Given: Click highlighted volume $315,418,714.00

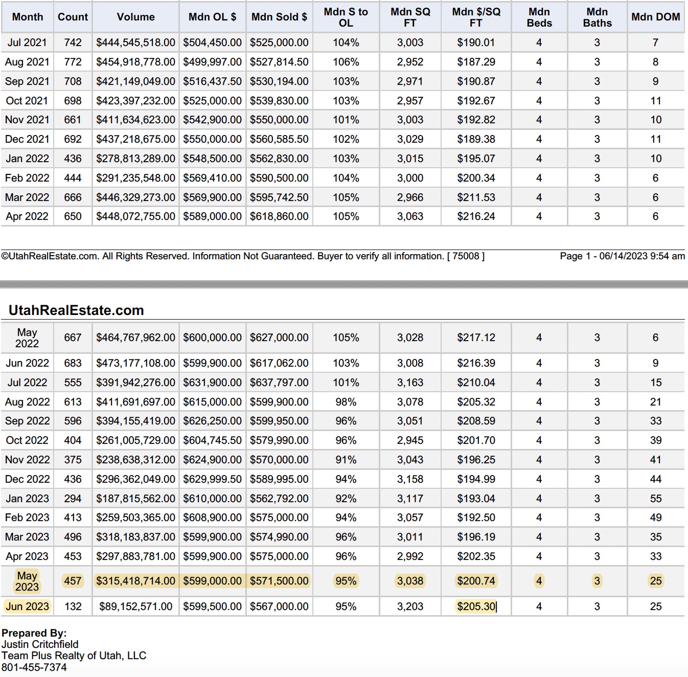Looking at the screenshot, I should pyautogui.click(x=135, y=581).
